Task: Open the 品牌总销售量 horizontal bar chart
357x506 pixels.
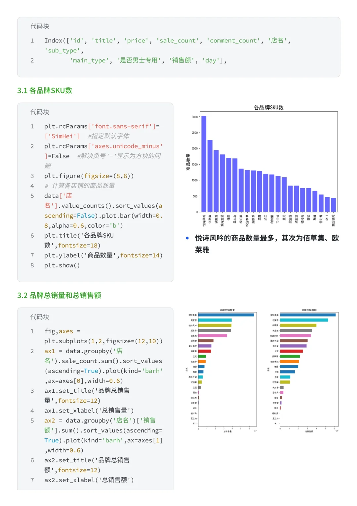Action: [x=221, y=370]
